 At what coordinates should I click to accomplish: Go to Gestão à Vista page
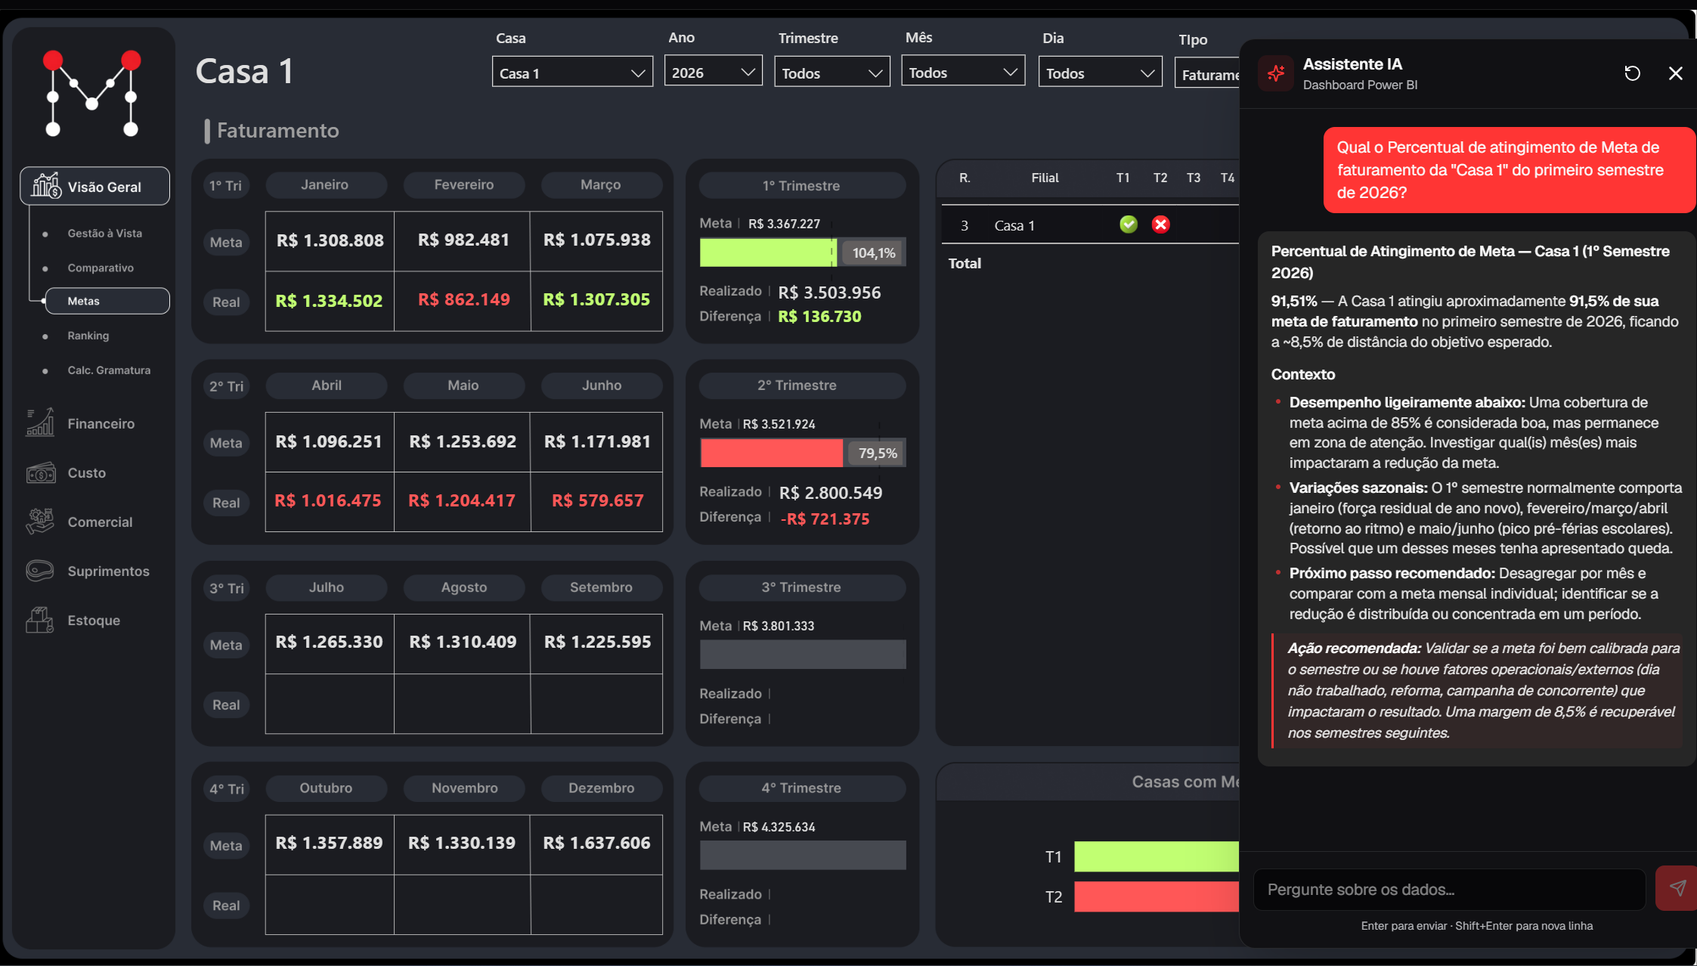coord(104,233)
